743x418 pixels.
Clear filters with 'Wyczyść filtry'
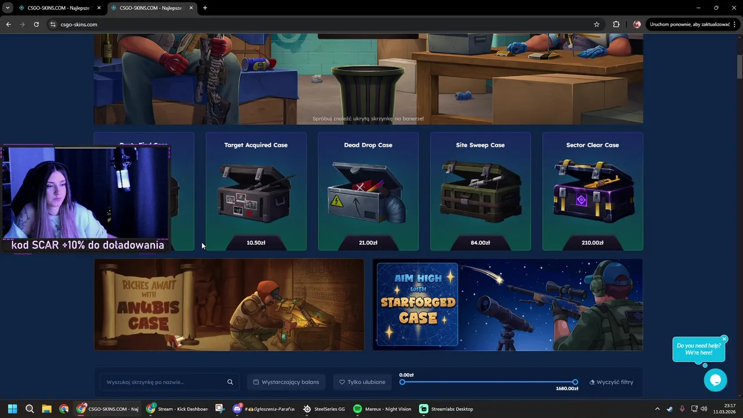point(611,382)
